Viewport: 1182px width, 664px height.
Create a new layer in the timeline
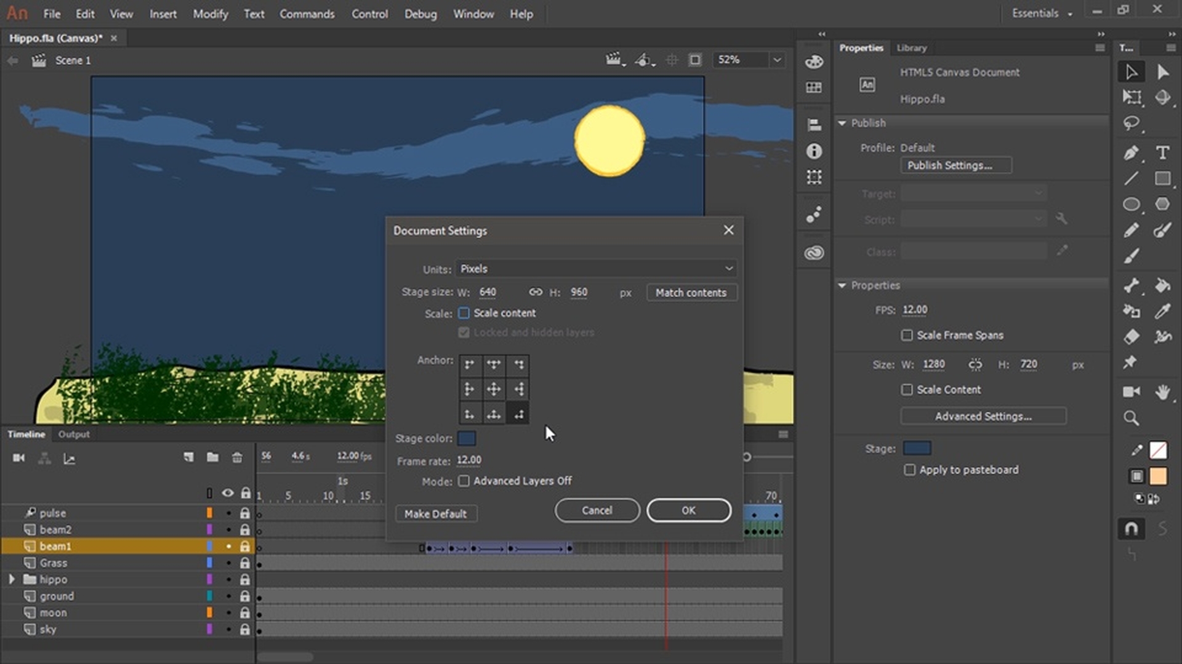[189, 457]
